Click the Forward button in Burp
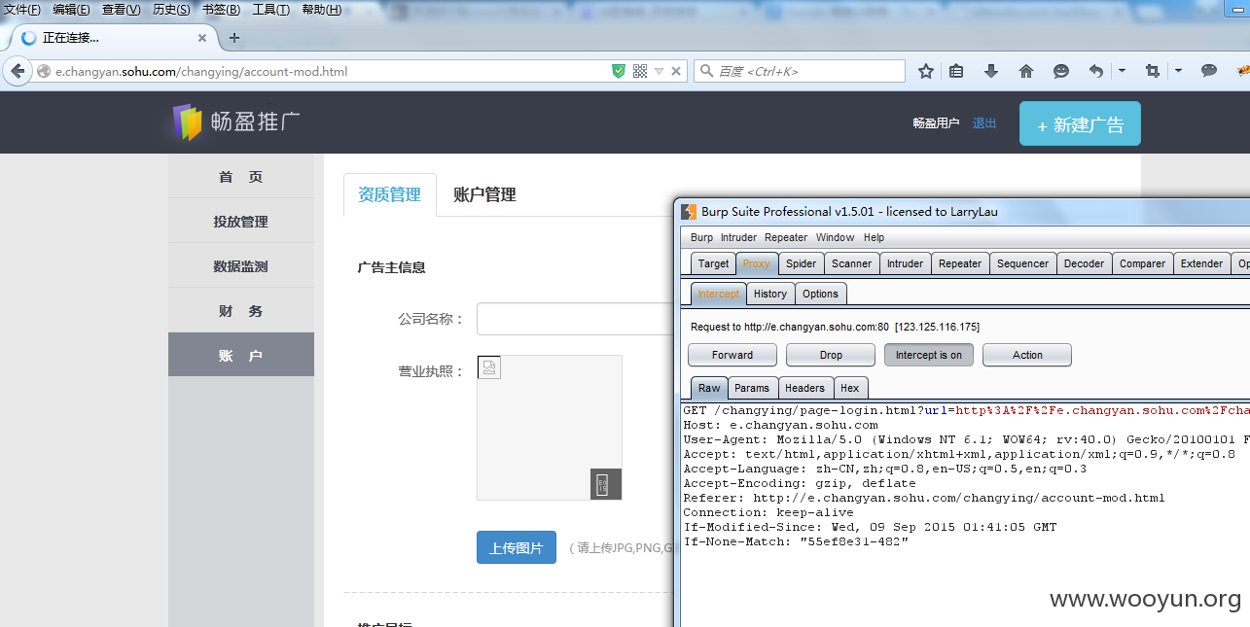The width and height of the screenshot is (1250, 627). pos(732,355)
